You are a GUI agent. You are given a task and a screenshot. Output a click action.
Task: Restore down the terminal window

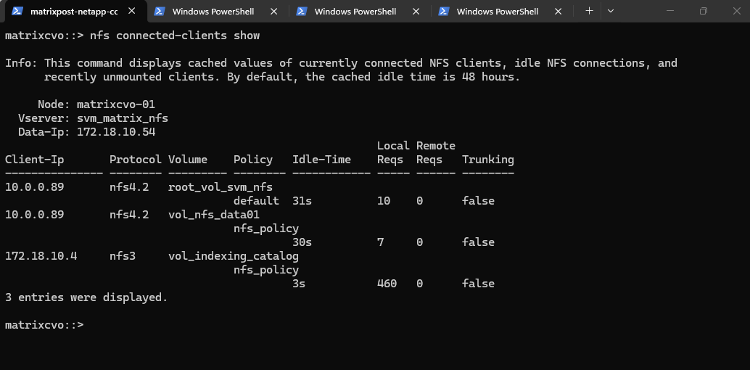(703, 11)
